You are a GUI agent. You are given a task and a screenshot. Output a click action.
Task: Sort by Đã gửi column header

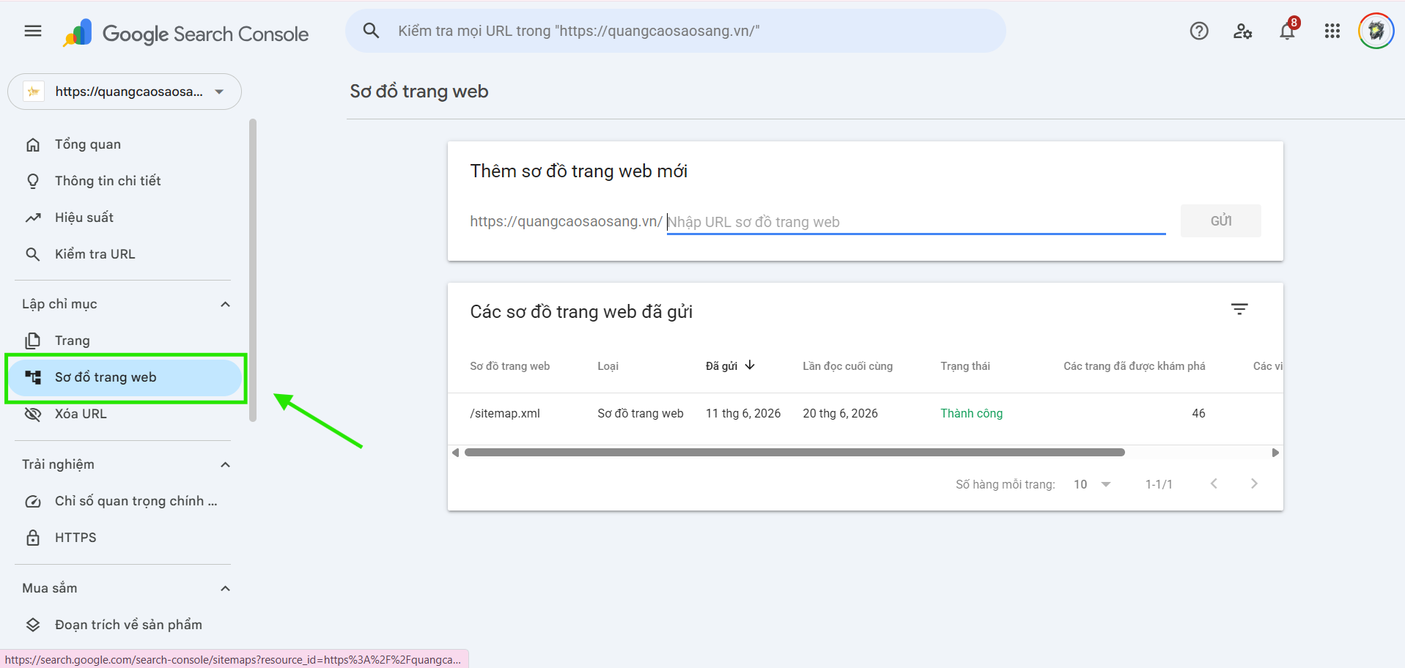(x=722, y=365)
